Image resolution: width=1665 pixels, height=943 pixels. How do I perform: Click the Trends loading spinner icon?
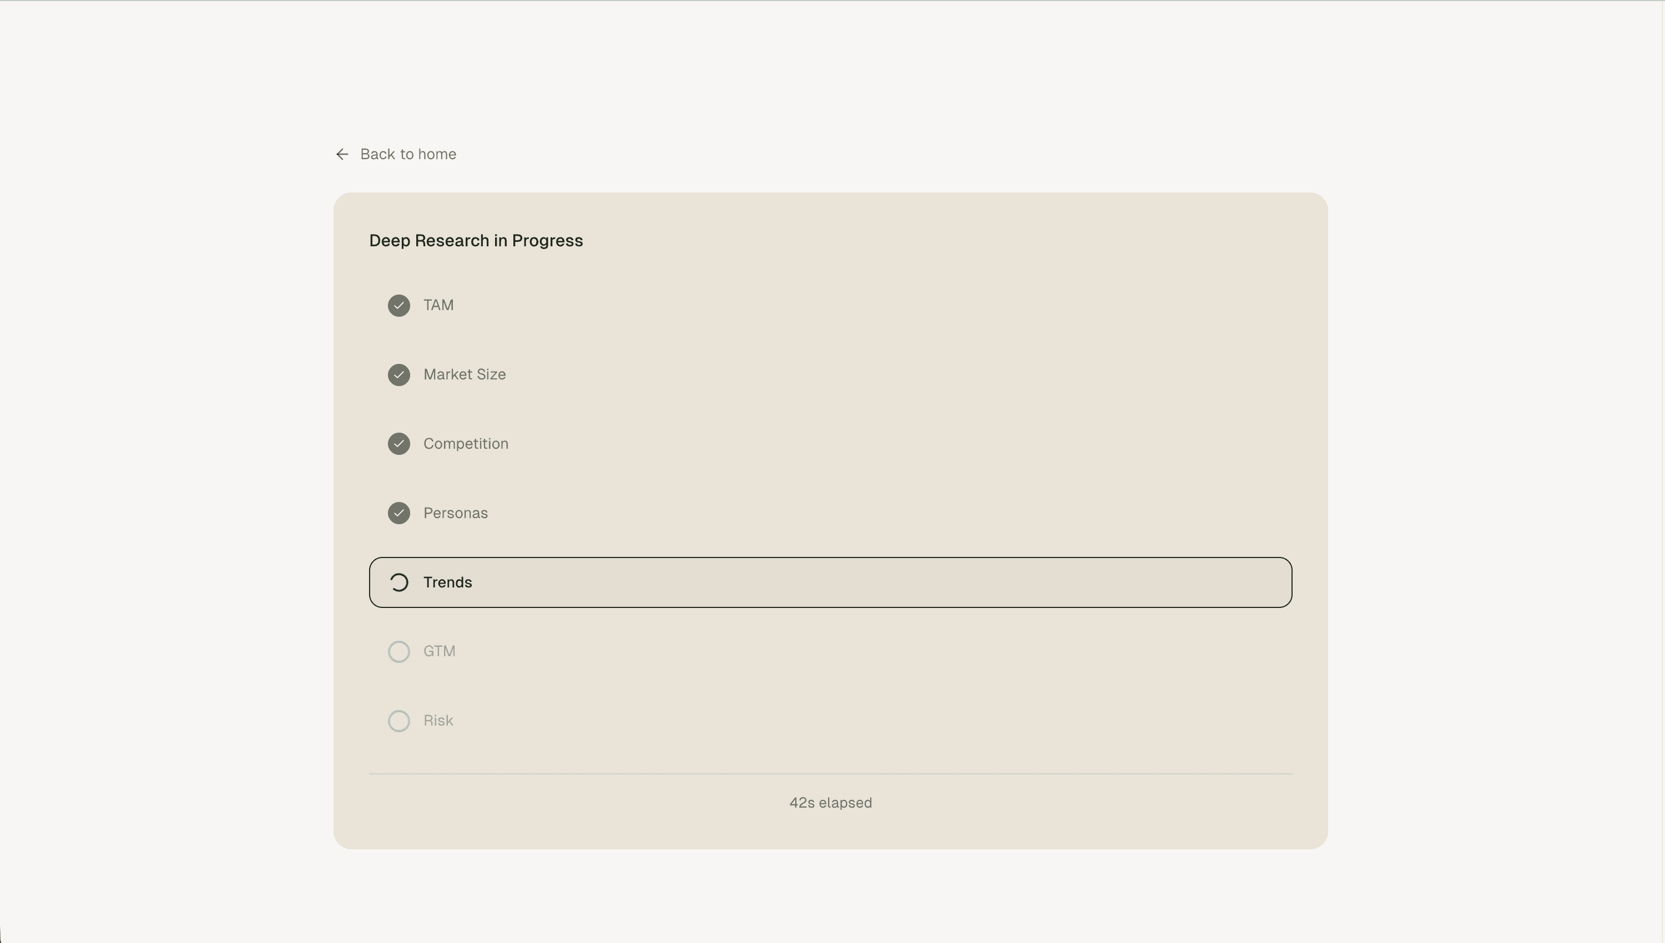pyautogui.click(x=399, y=583)
